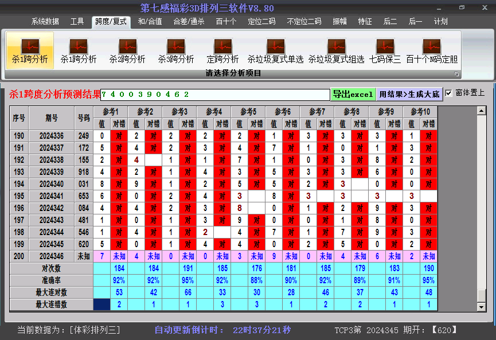
Task: Click the 期号 column header
Action: tap(52, 118)
